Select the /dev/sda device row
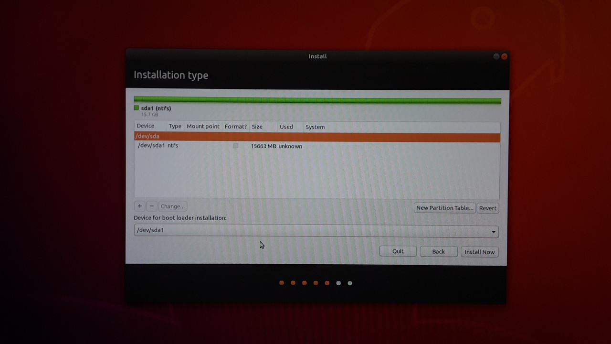Viewport: 611px width, 344px height. click(x=191, y=136)
